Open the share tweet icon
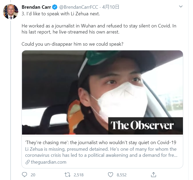 [x=153, y=174]
